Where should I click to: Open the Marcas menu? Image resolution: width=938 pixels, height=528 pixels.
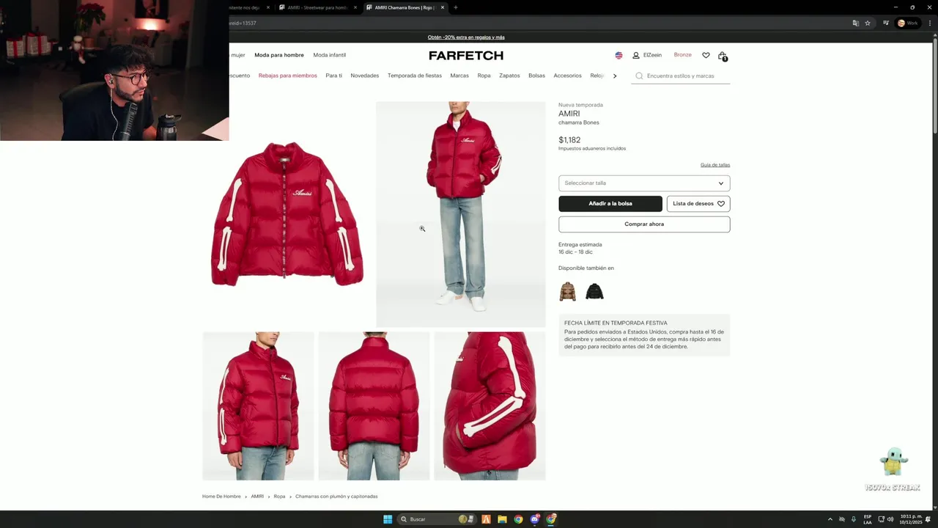(459, 76)
